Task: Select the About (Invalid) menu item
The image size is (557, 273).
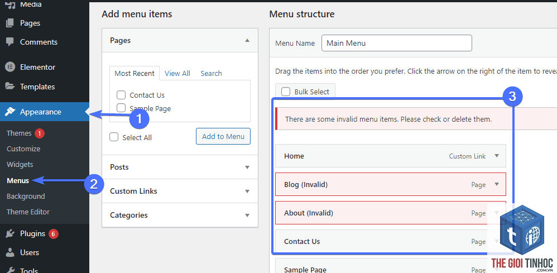Action: (x=390, y=213)
